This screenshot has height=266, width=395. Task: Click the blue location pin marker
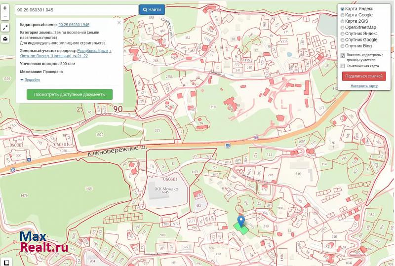(241, 221)
